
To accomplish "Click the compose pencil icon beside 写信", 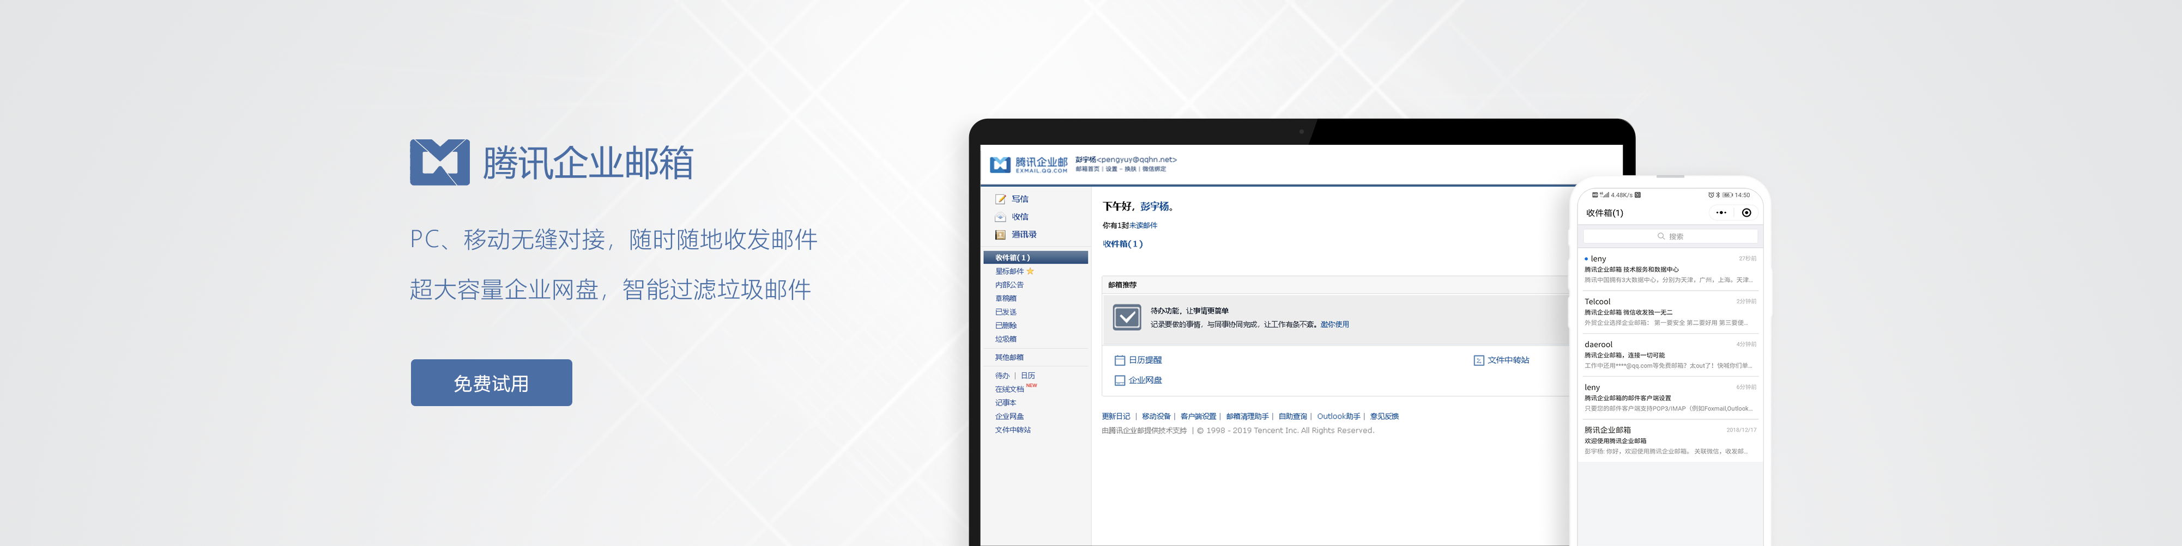I will coord(1000,199).
